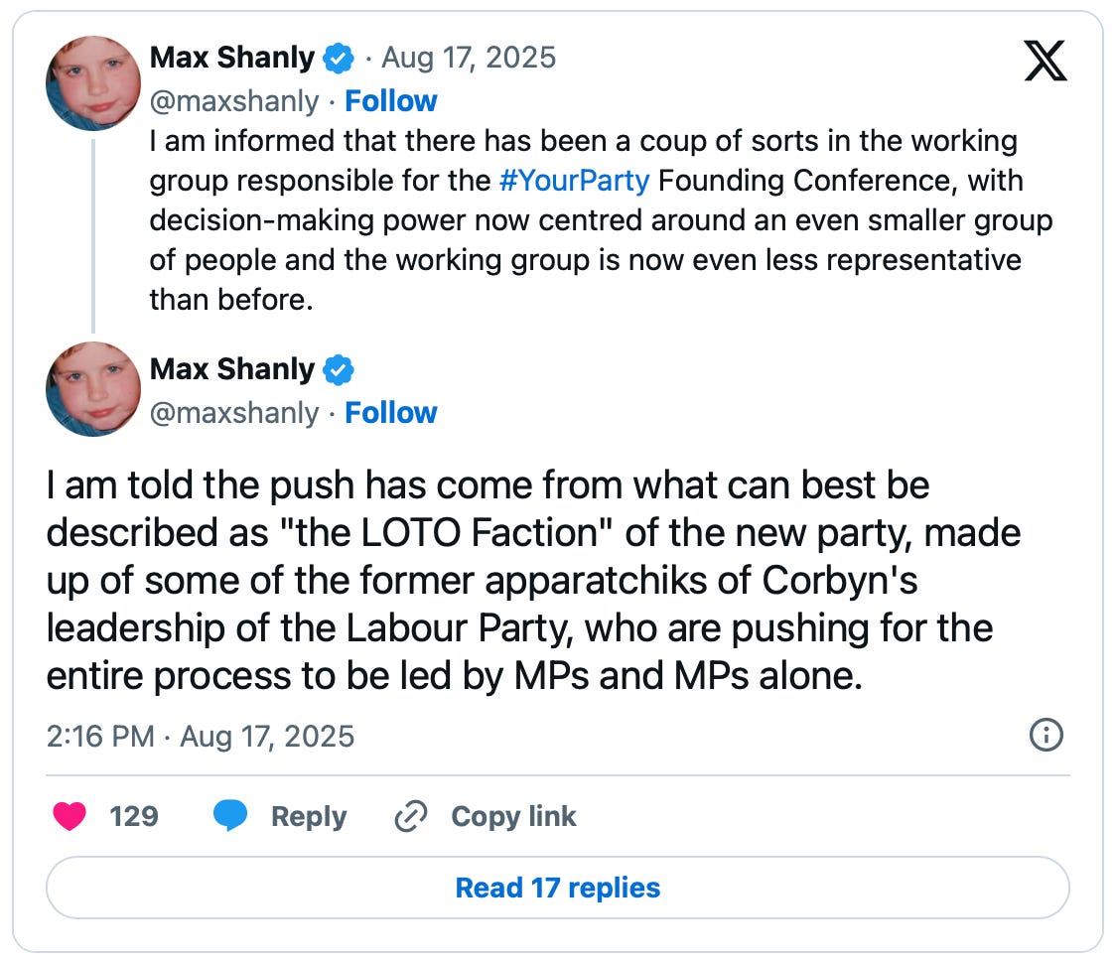This screenshot has height=963, width=1114.
Task: Click Max Shanly name on second tweet
Action: [232, 369]
